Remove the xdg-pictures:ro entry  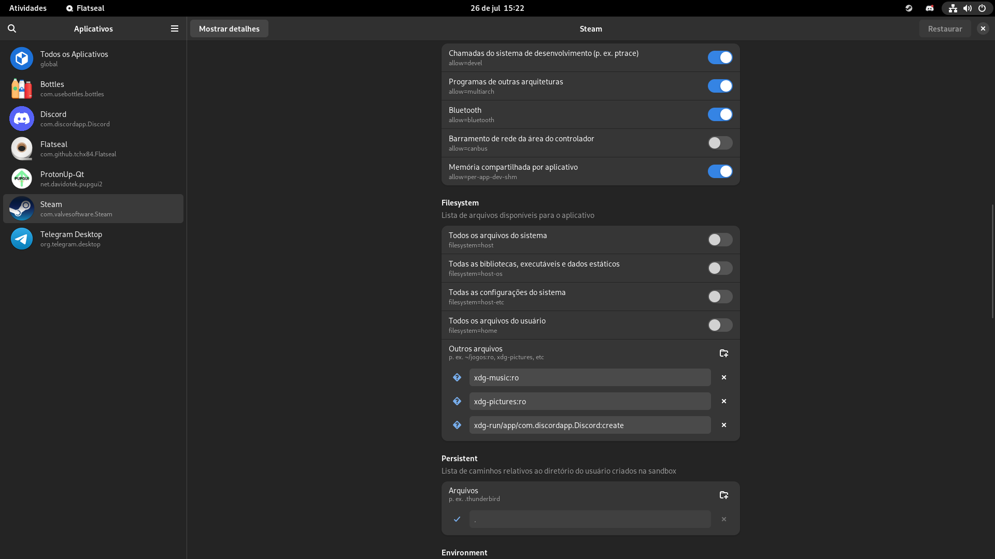[x=724, y=401]
